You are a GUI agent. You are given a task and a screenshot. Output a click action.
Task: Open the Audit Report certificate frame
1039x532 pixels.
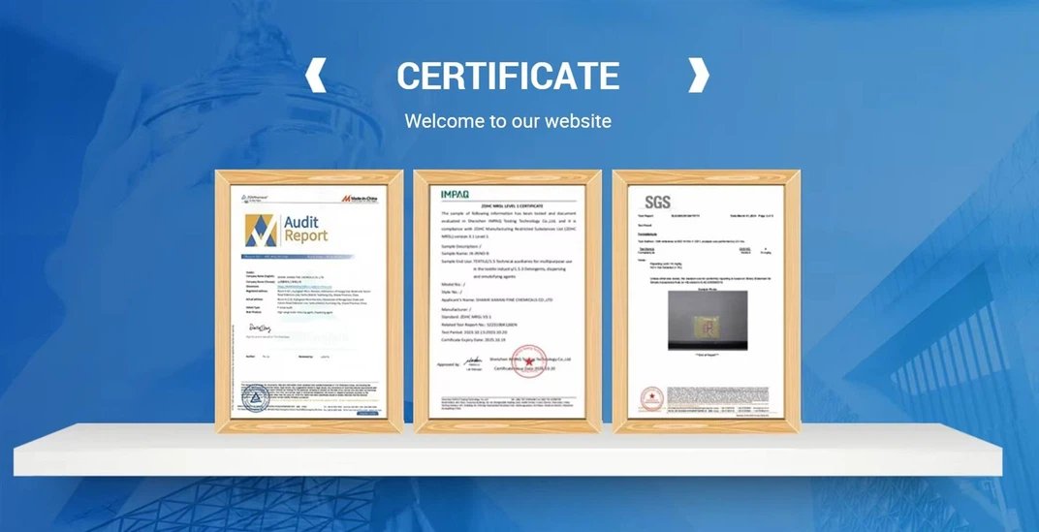pyautogui.click(x=309, y=301)
